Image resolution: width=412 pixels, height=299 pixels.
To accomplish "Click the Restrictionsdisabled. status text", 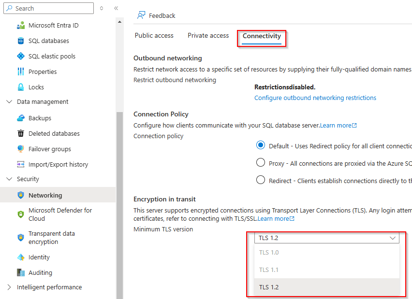I will [x=285, y=87].
